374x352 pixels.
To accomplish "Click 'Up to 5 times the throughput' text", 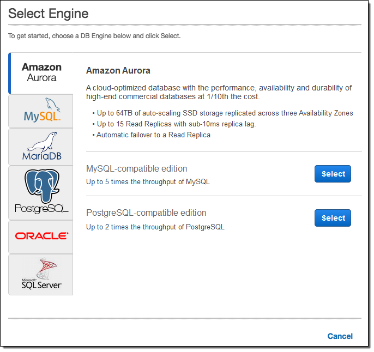I will click(147, 182).
